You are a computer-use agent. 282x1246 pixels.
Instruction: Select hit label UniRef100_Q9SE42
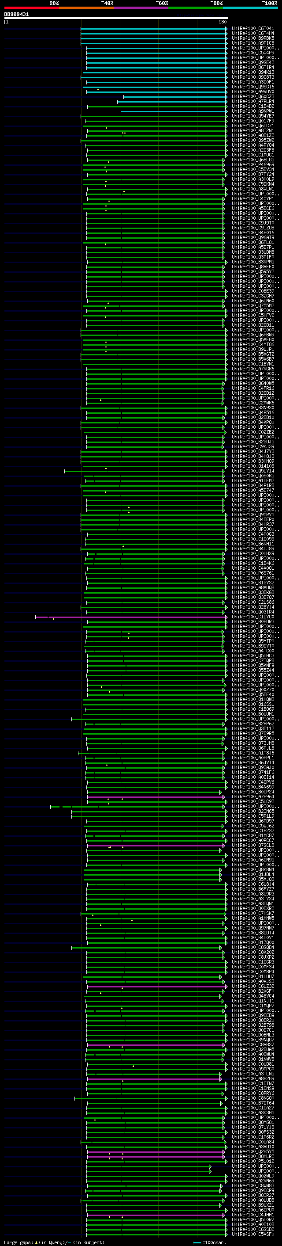252,62
